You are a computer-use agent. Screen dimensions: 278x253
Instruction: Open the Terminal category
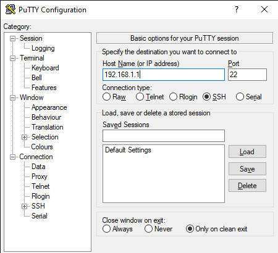point(32,58)
